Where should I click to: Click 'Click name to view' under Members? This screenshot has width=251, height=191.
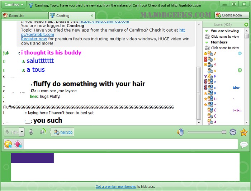(225, 48)
